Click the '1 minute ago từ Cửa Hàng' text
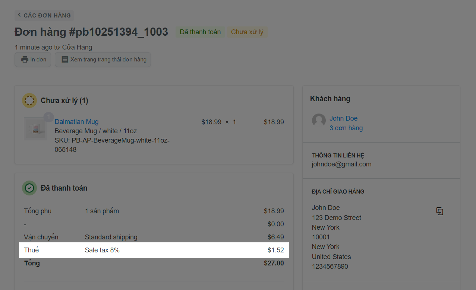 click(53, 47)
